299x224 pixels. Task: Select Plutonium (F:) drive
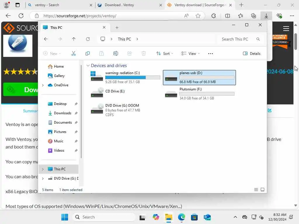tap(199, 94)
